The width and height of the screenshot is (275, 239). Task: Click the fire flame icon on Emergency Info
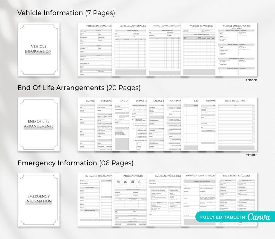pos(139,182)
